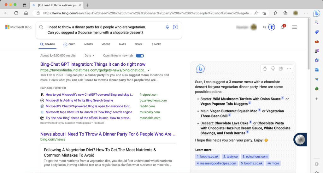
Task: Click the thumbs up like icon
Action: coord(265,69)
